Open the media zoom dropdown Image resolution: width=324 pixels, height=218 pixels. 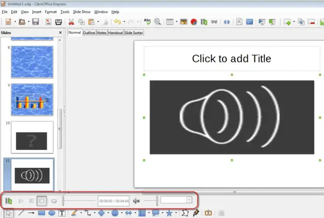189,200
